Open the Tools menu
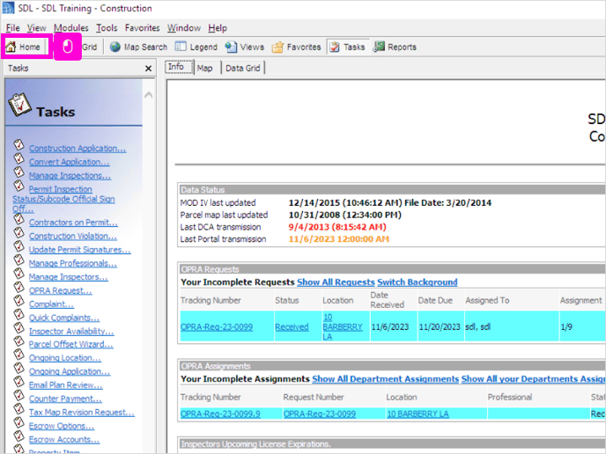606x454 pixels. 107,28
